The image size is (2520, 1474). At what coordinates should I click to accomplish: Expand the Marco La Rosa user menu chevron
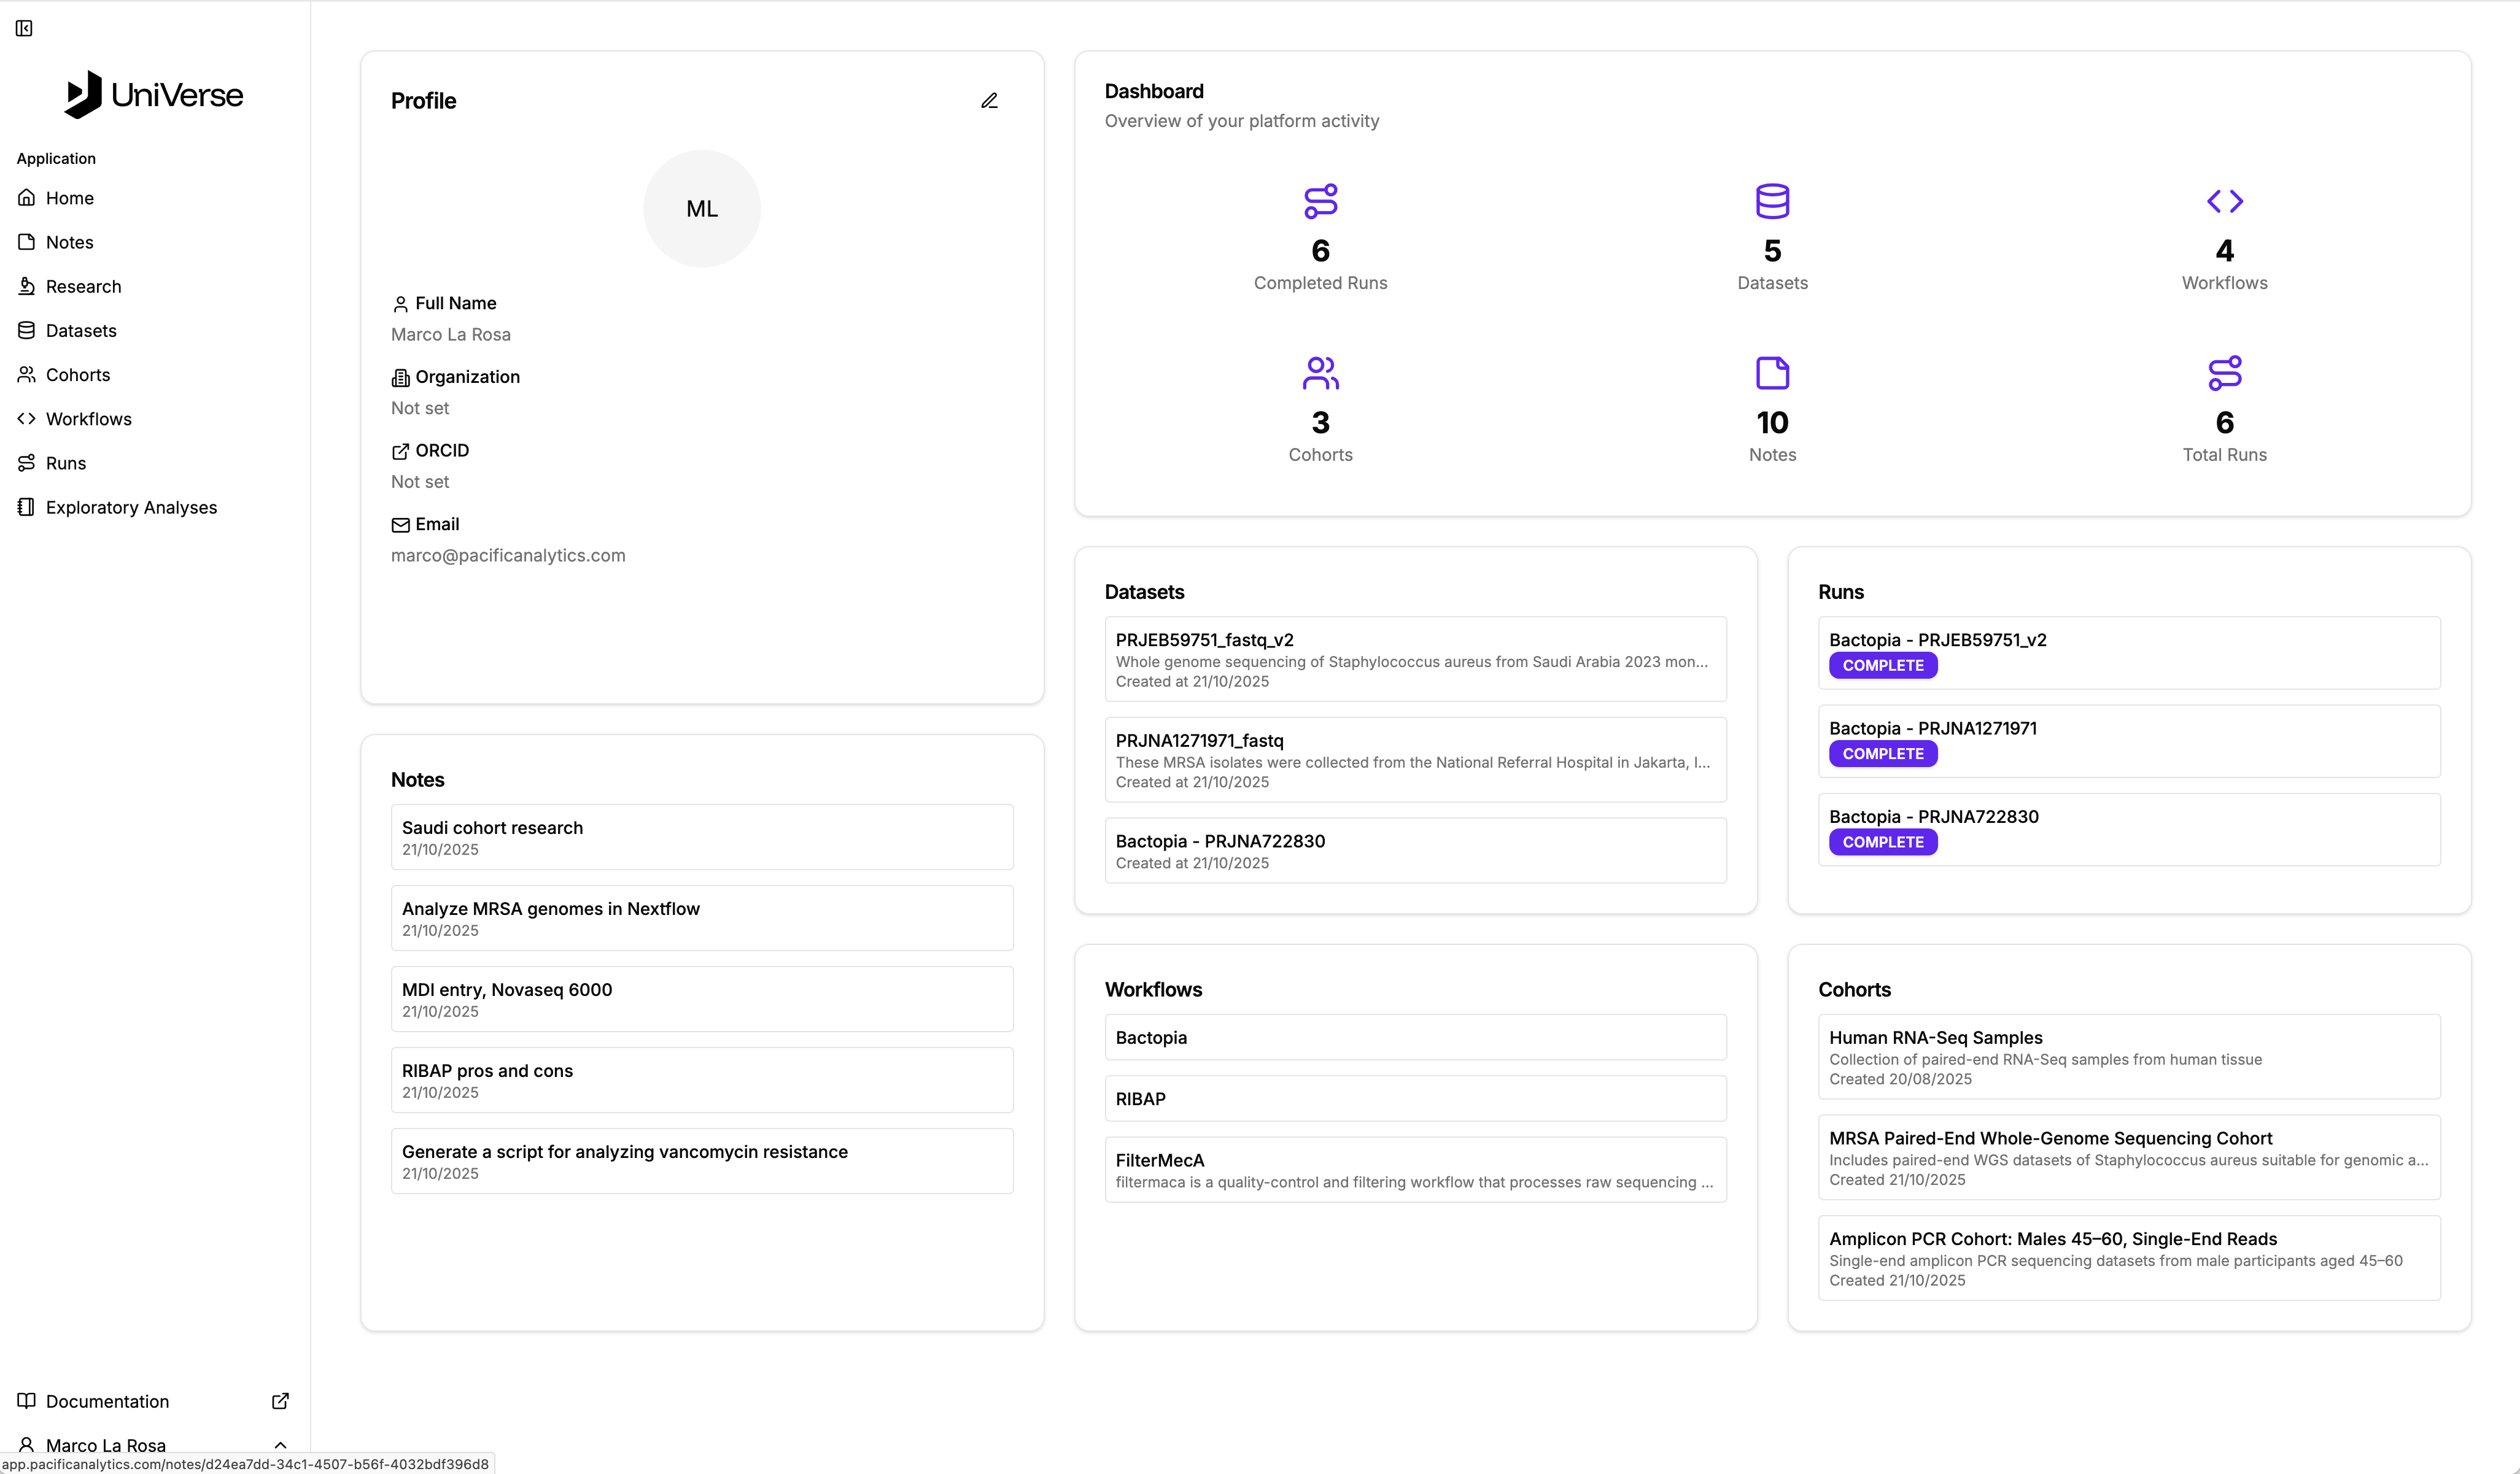click(280, 1445)
